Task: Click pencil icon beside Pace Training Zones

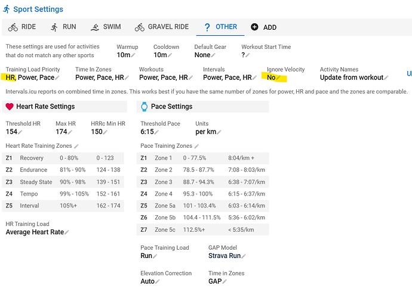Action: [197, 146]
